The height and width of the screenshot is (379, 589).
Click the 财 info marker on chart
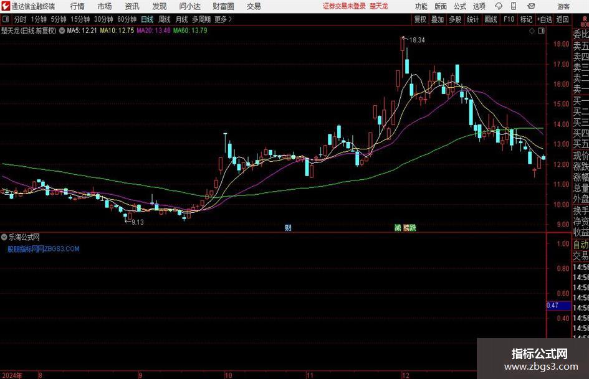click(x=288, y=228)
